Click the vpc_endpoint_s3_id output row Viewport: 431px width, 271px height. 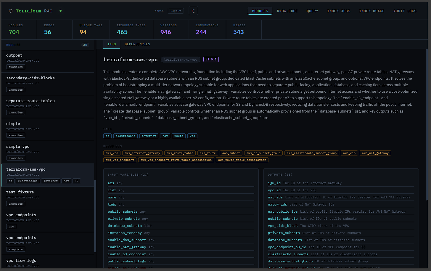[341, 247]
